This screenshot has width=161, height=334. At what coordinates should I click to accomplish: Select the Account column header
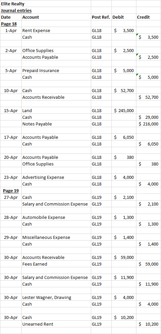pos(56,17)
